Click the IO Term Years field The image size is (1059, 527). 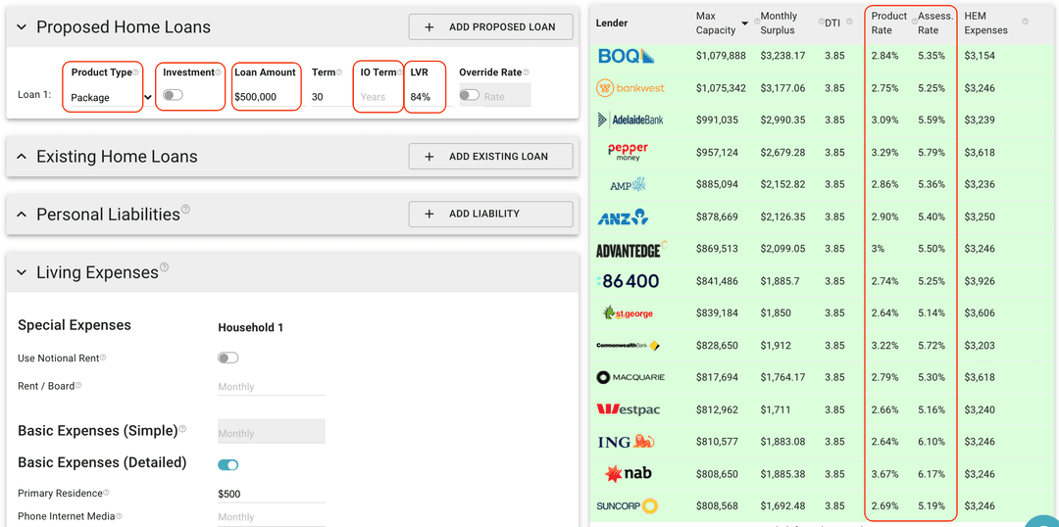378,97
